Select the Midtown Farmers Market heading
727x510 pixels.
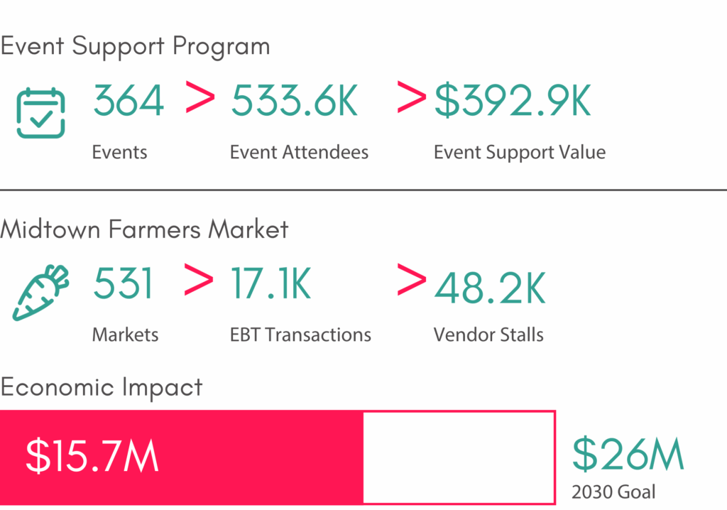tap(144, 229)
